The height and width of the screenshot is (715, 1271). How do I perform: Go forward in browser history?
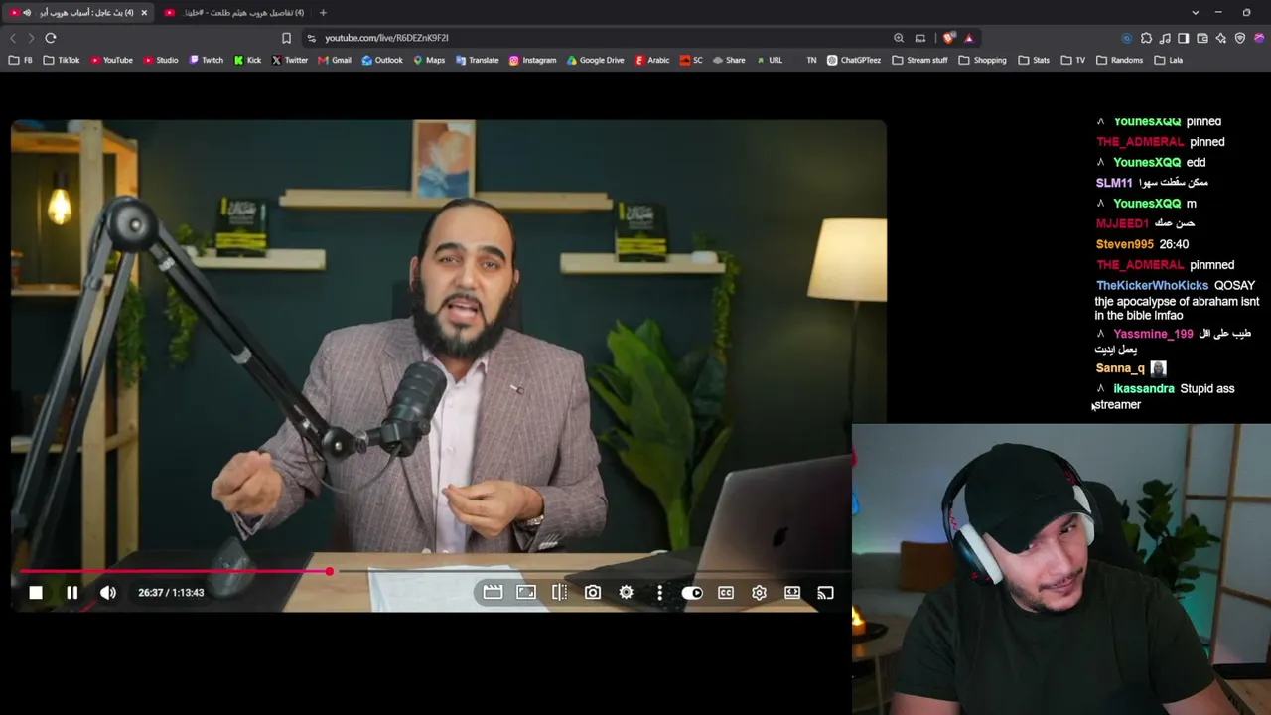(x=31, y=38)
